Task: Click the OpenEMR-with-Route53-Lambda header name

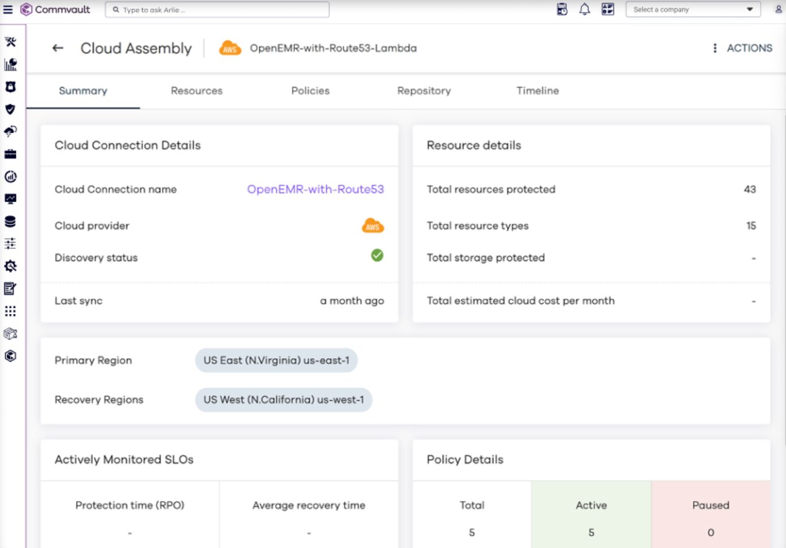Action: 334,48
